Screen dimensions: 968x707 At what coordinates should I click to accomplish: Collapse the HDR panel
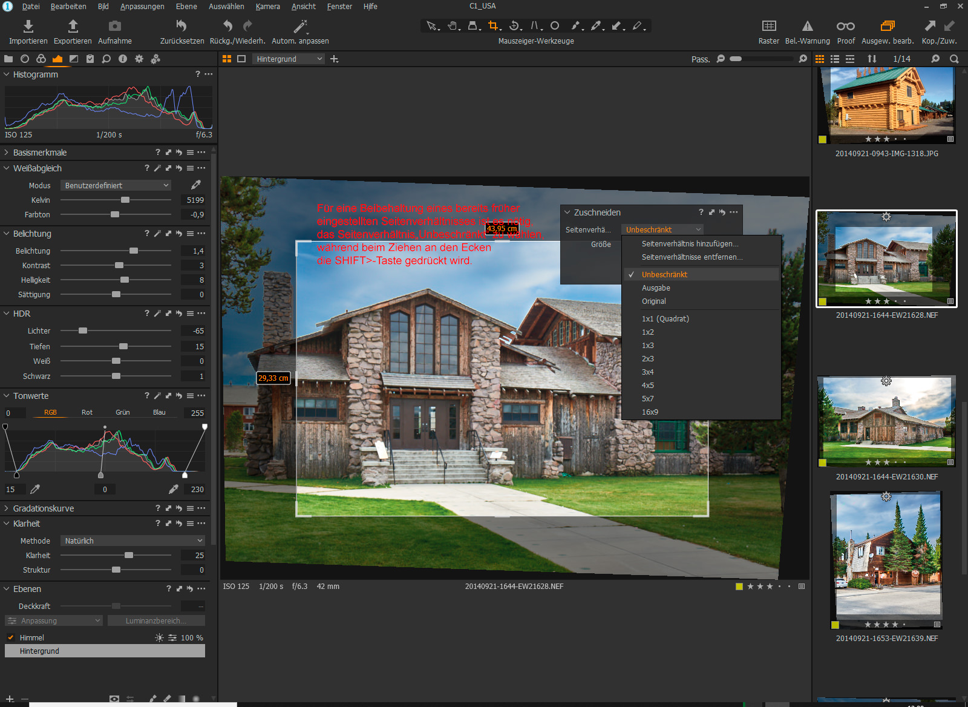[x=7, y=314]
